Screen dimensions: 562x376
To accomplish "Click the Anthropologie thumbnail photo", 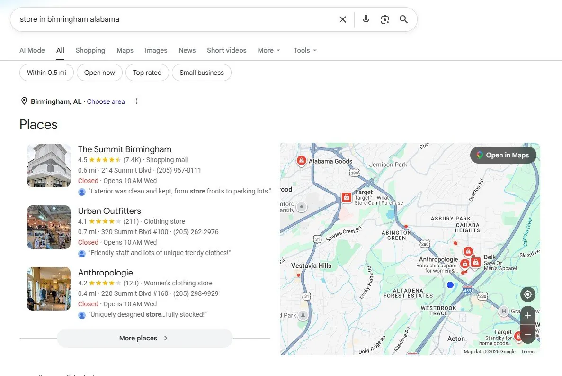I will tap(49, 289).
